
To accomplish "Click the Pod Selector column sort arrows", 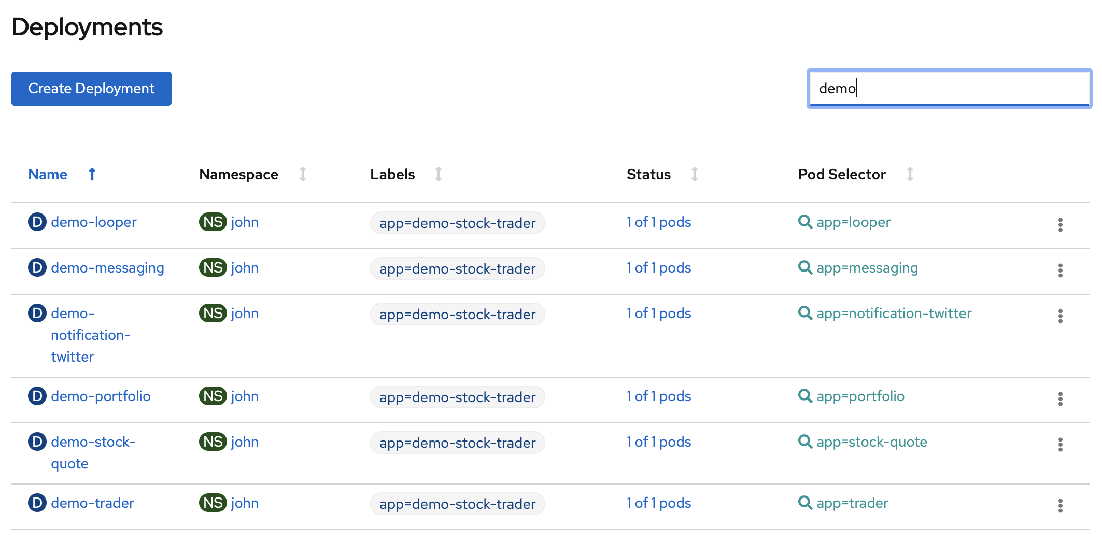I will click(x=910, y=174).
